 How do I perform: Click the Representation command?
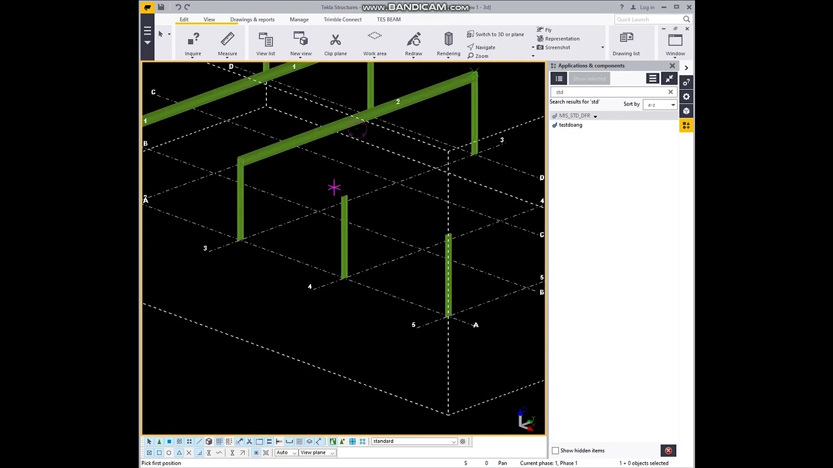pyautogui.click(x=558, y=38)
